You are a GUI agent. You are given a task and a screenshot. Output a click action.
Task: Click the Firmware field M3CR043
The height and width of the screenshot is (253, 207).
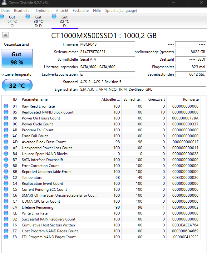point(107,44)
